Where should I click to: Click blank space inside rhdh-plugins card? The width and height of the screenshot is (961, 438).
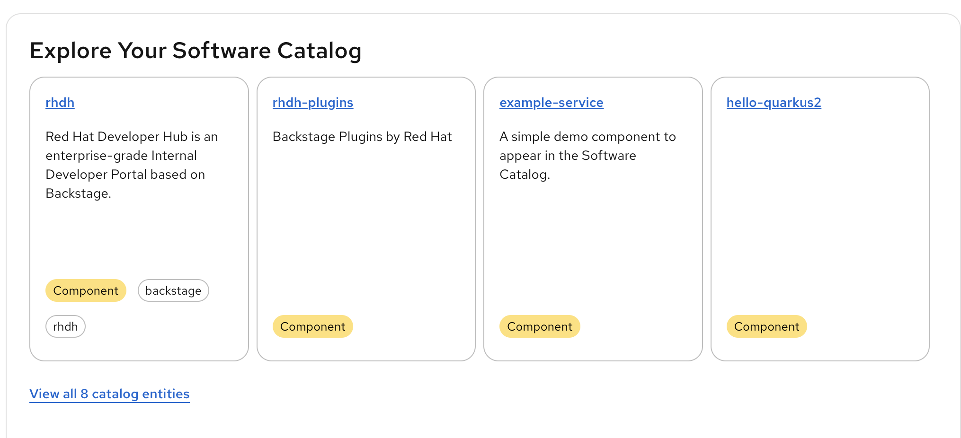point(366,227)
